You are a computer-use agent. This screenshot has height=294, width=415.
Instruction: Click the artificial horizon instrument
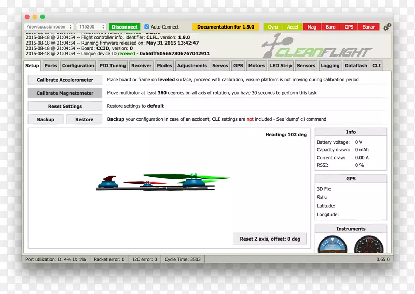click(332, 244)
